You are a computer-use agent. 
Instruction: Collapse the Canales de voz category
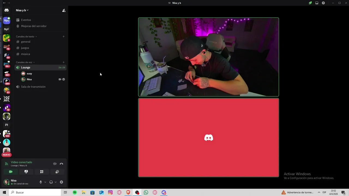pos(25,62)
